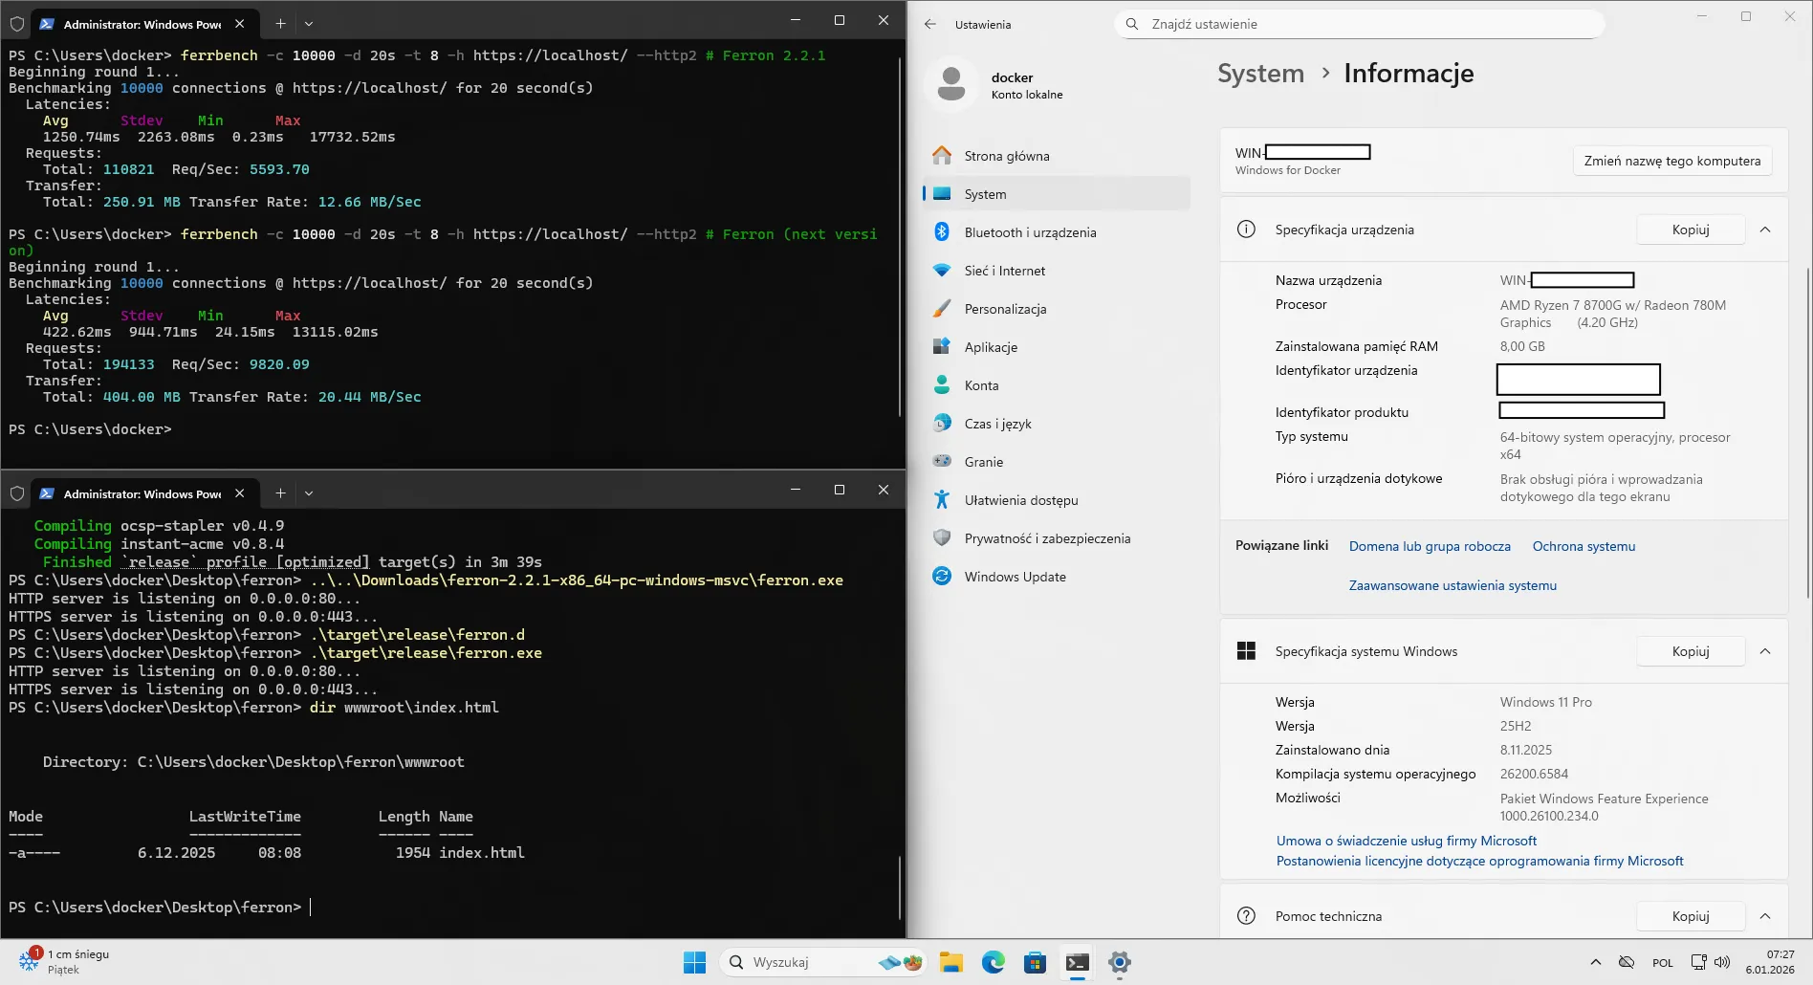This screenshot has height=985, width=1813.
Task: Open Zaawansowane ustawienia systemu link
Action: click(1452, 584)
